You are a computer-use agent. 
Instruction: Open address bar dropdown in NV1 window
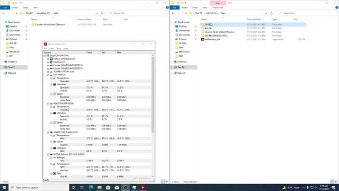click(96, 13)
